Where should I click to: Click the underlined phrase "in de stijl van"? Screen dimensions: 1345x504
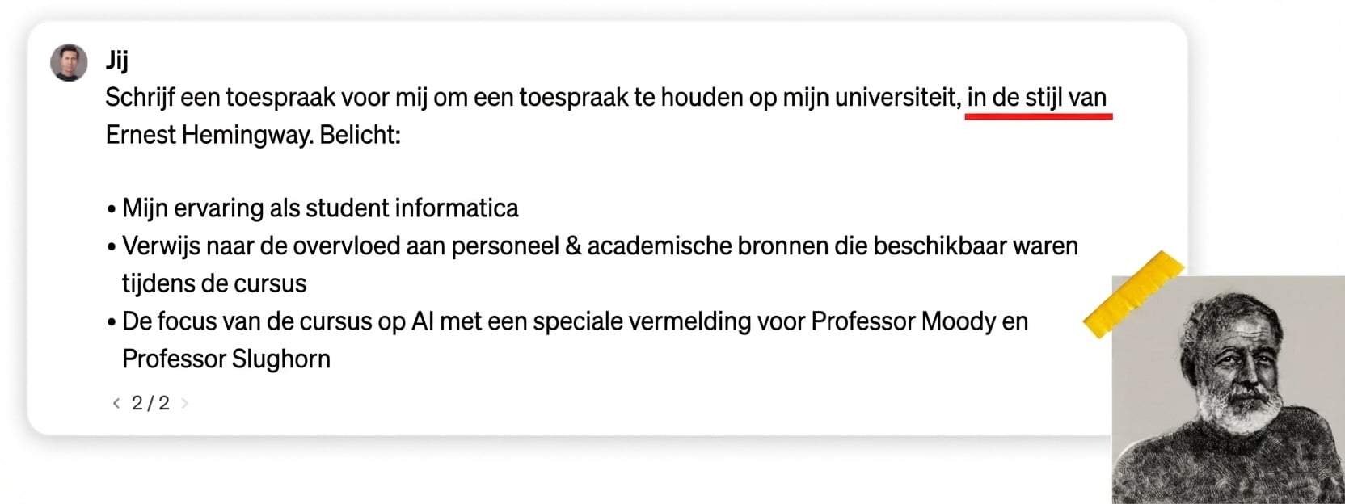(1036, 98)
